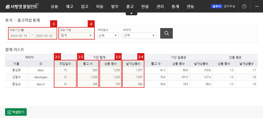Viewport: 263px width, 118px height.
Task: Open the 관리 menu
Action: pos(160,7)
